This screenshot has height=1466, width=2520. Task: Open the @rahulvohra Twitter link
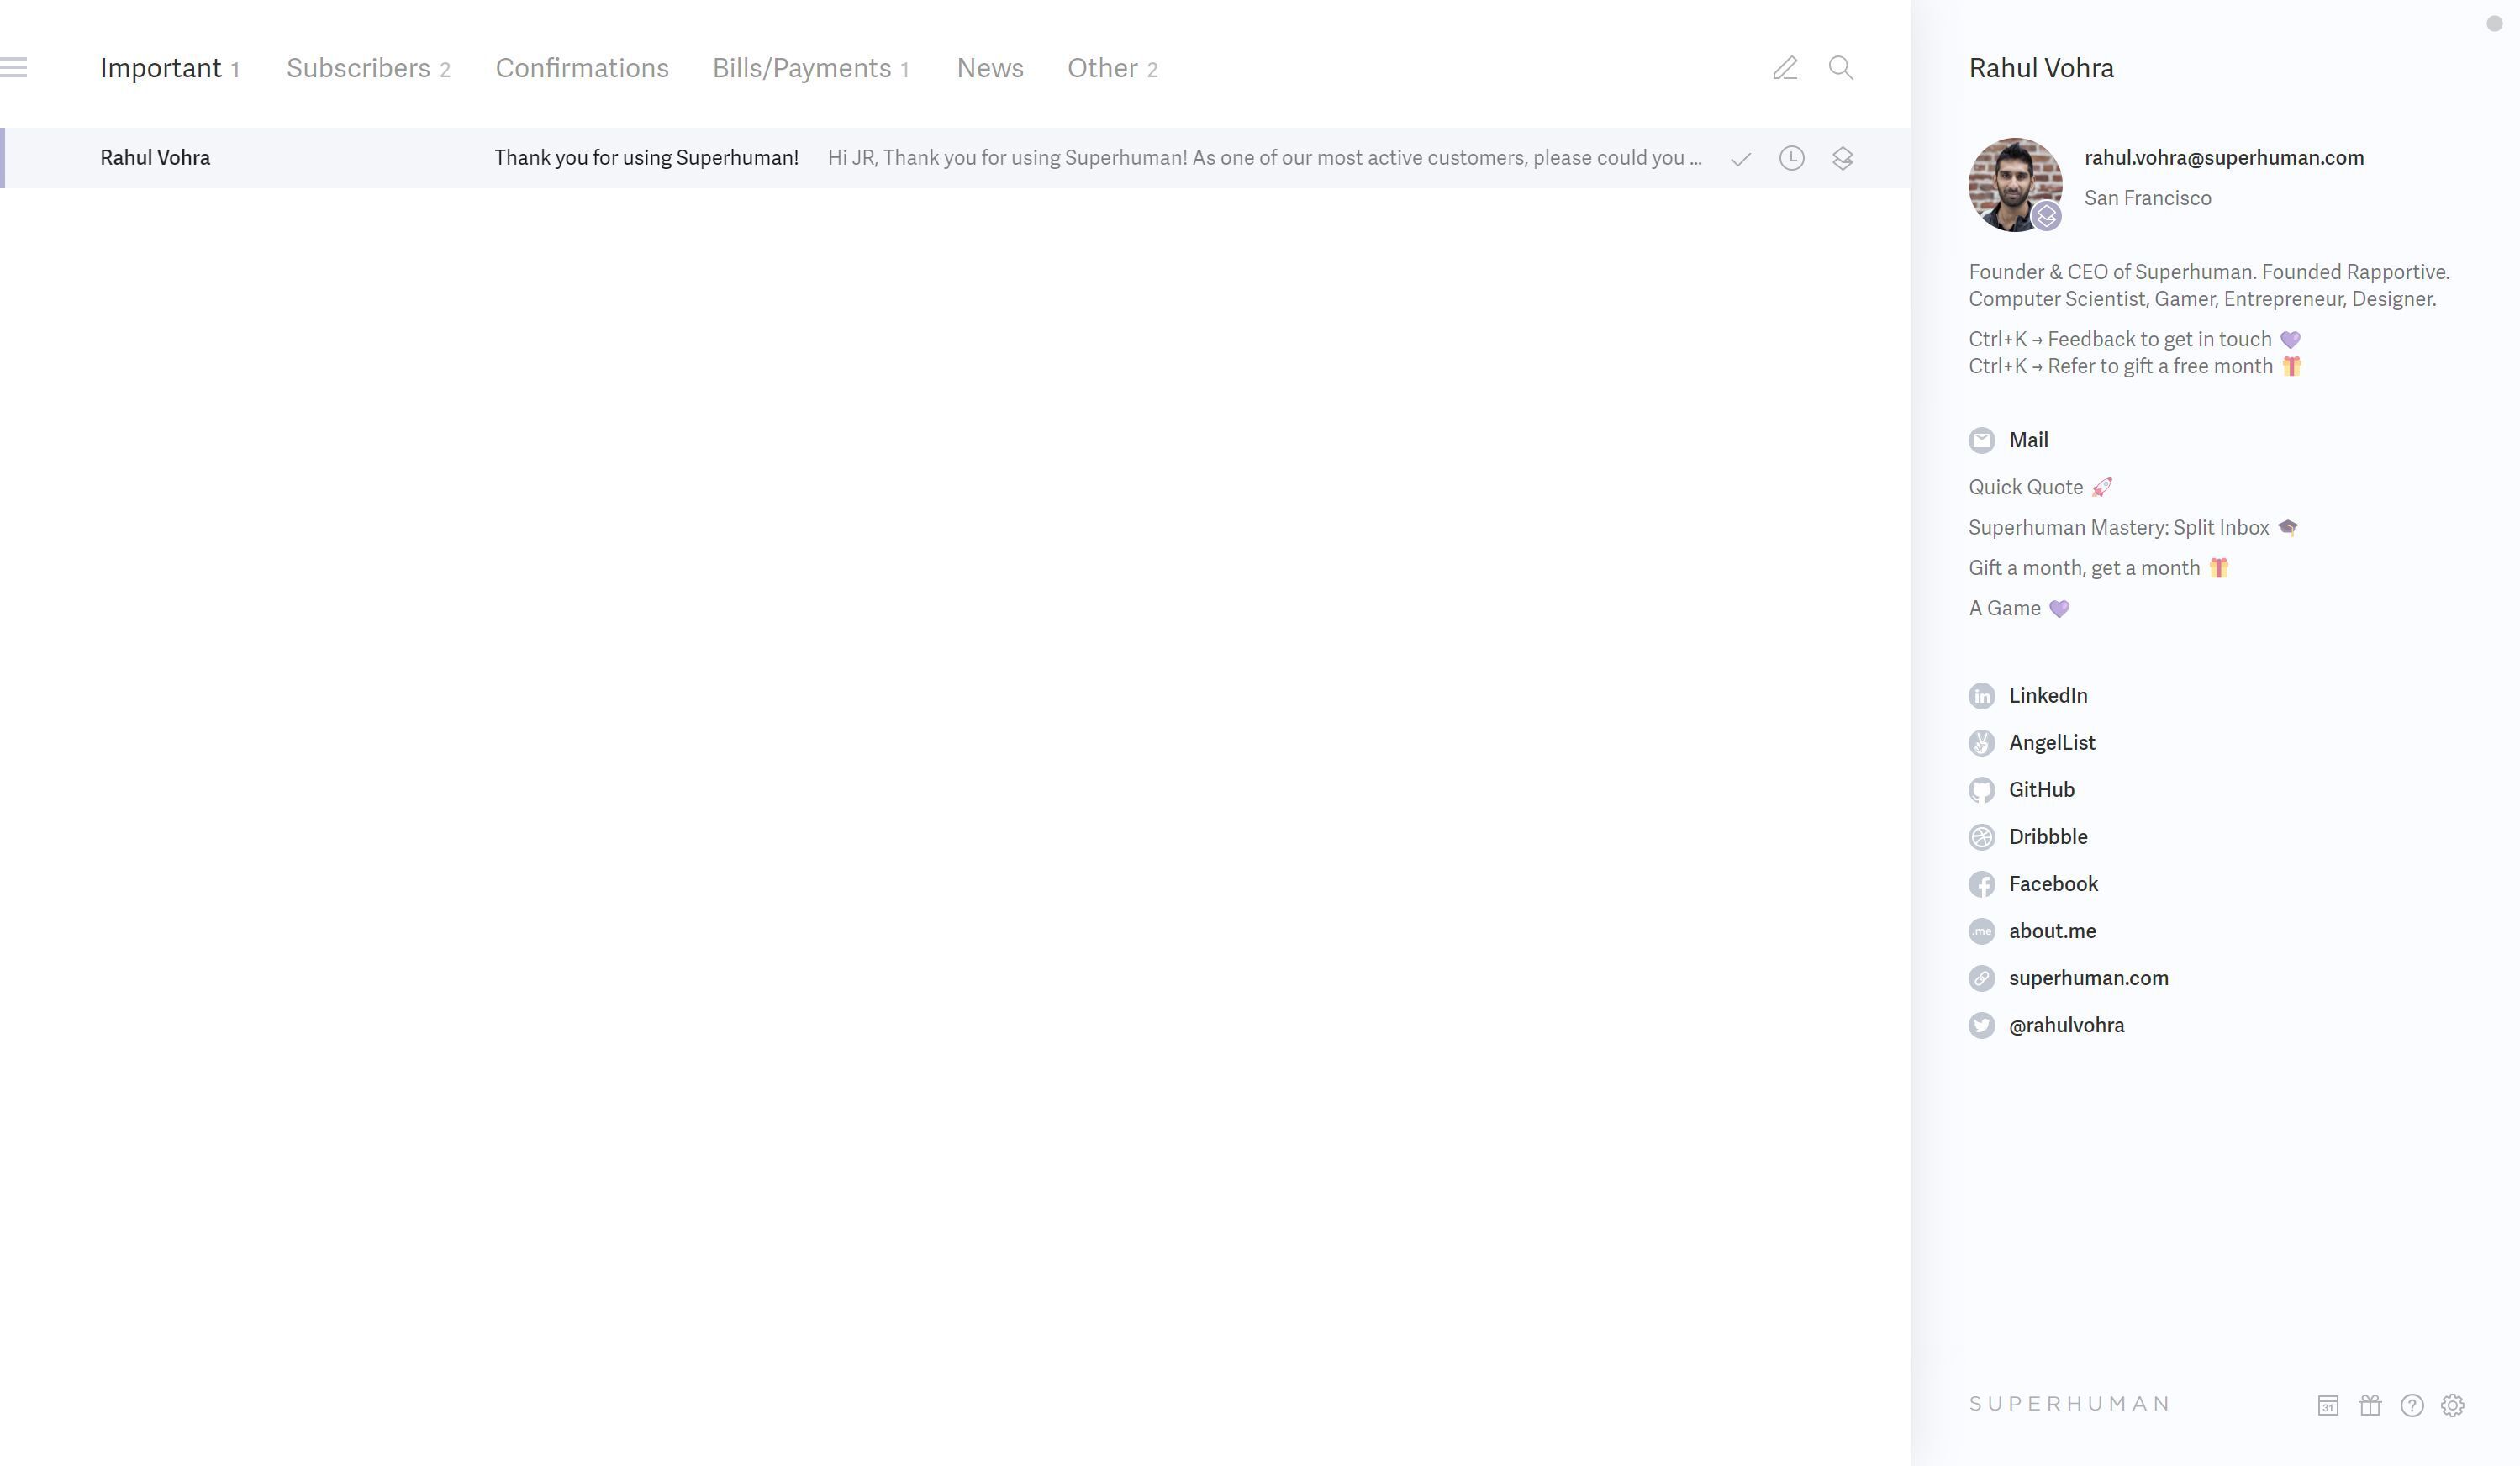tap(2066, 1025)
